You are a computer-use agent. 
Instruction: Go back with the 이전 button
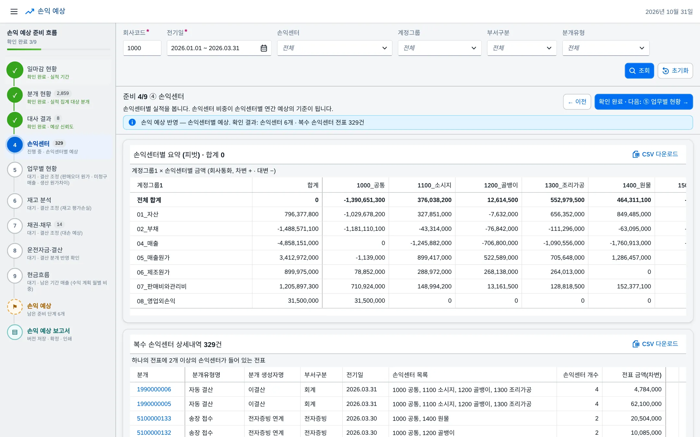(577, 102)
